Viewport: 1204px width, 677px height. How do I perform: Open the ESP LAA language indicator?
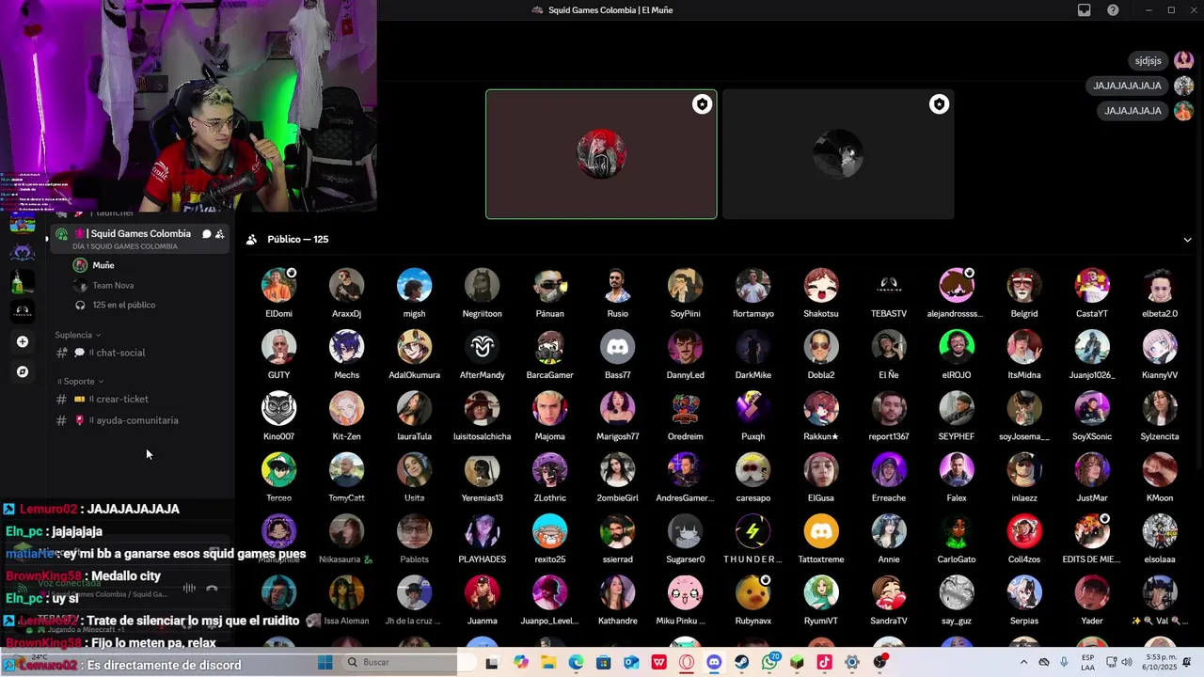pyautogui.click(x=1087, y=662)
